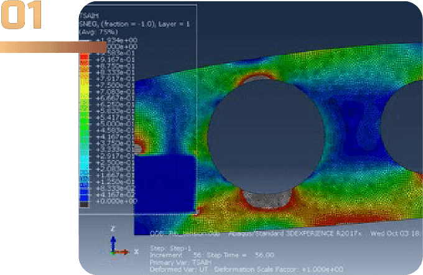This screenshot has width=423, height=275.
Task: Click the +0.000e+00 legend value
Action: coord(115,202)
